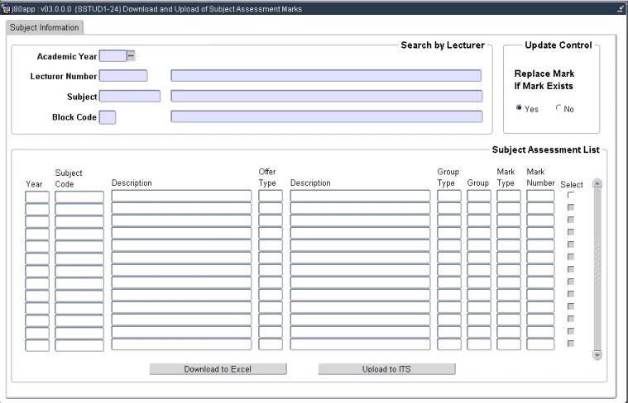The image size is (628, 403).
Task: Click the title bar collapse arrow icon
Action: [x=621, y=8]
